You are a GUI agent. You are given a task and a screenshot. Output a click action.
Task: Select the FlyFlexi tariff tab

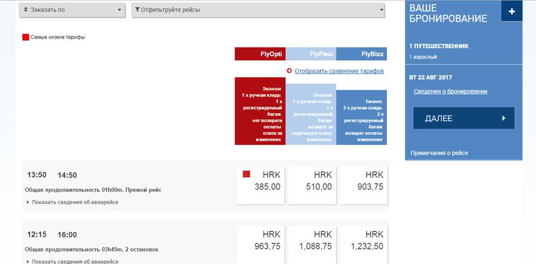310,54
